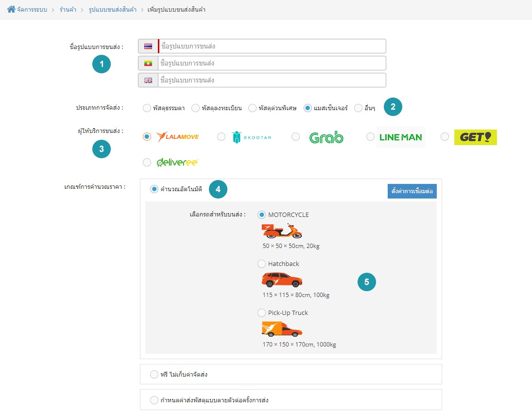532x413 pixels.
Task: Click the UK flag icon
Action: click(148, 80)
